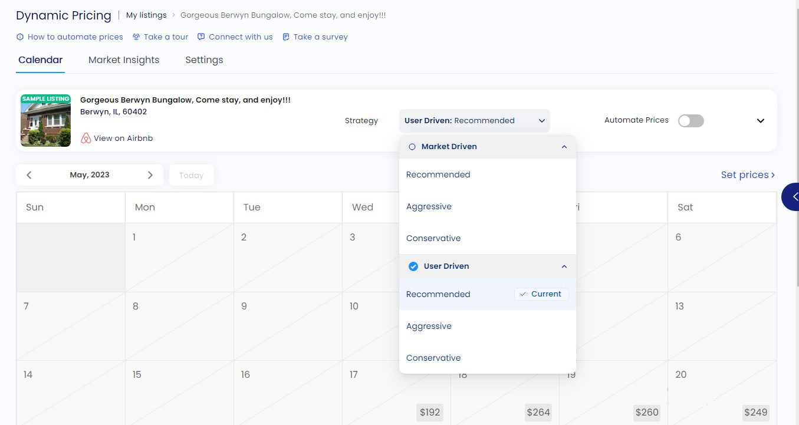Open the blue side panel arrow
The width and height of the screenshot is (799, 425).
[x=793, y=197]
